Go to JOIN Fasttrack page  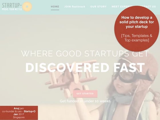(75, 7)
